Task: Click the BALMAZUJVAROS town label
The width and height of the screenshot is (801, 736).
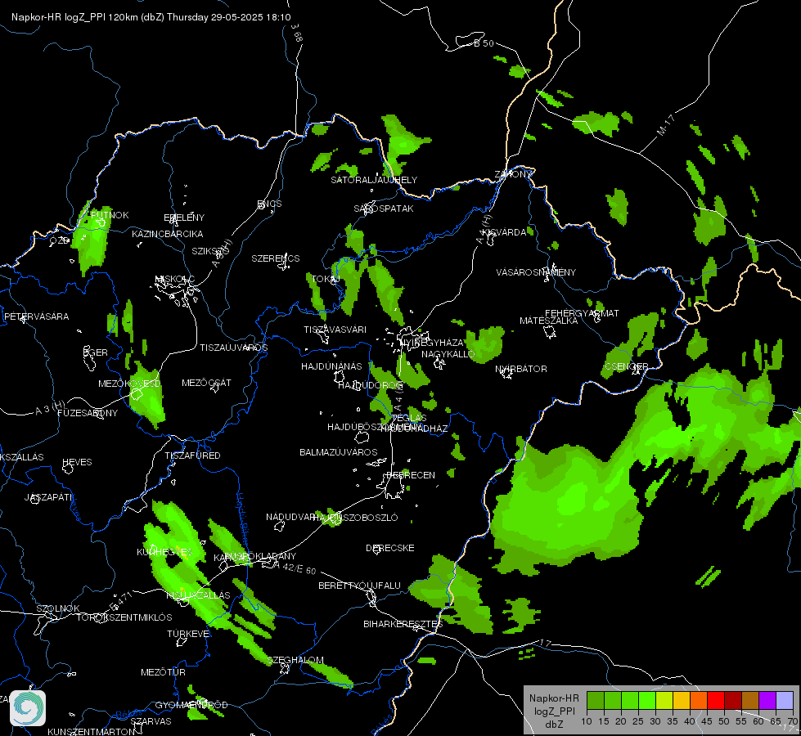Action: pyautogui.click(x=338, y=452)
